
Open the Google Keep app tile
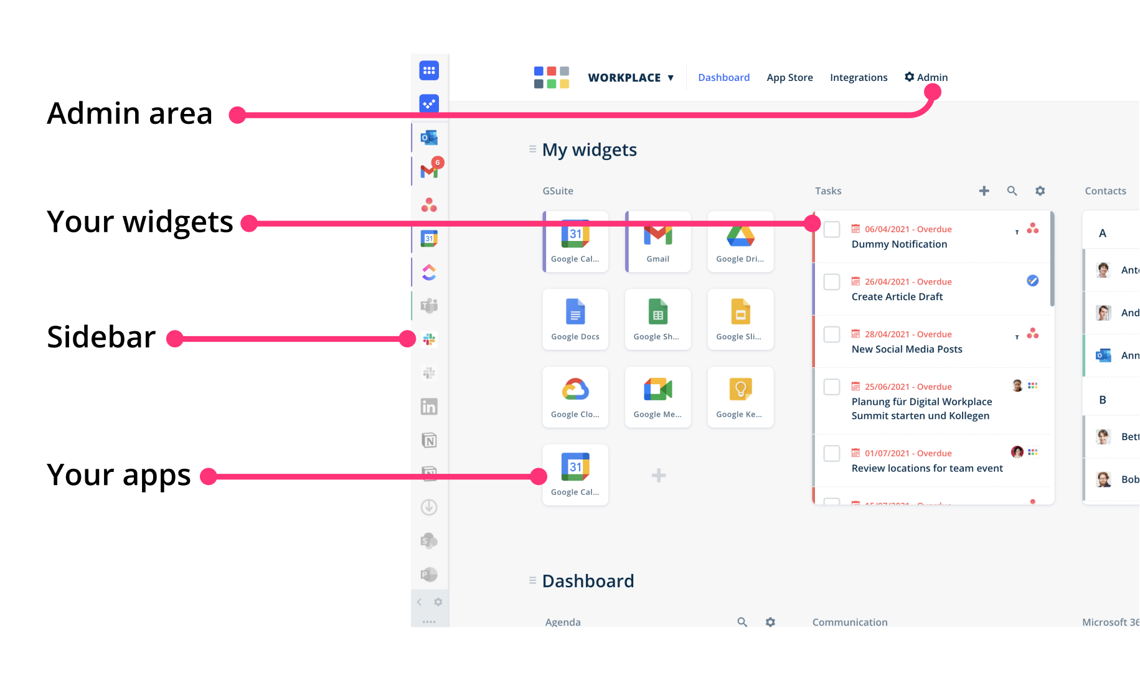(741, 397)
